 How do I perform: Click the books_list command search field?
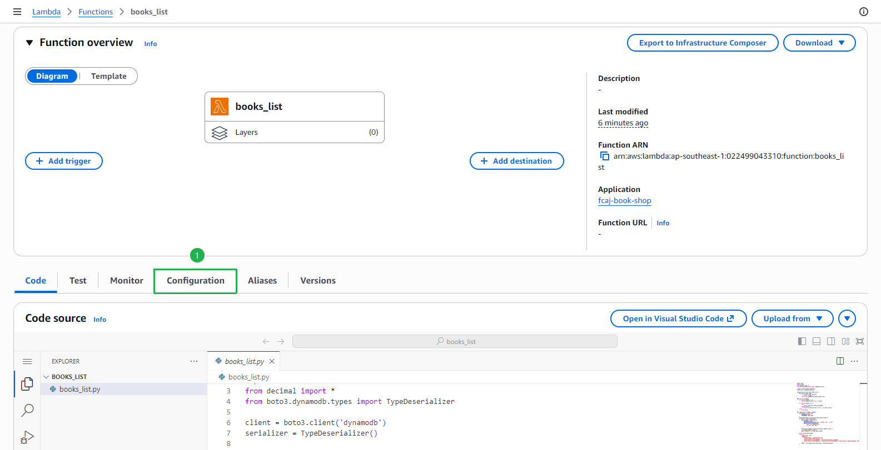pos(455,341)
